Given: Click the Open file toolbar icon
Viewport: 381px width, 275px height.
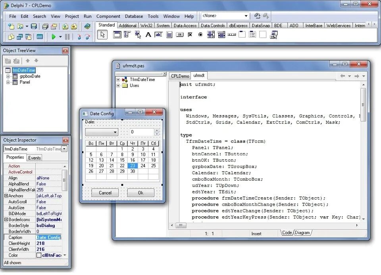Looking at the screenshot, I should (x=20, y=26).
